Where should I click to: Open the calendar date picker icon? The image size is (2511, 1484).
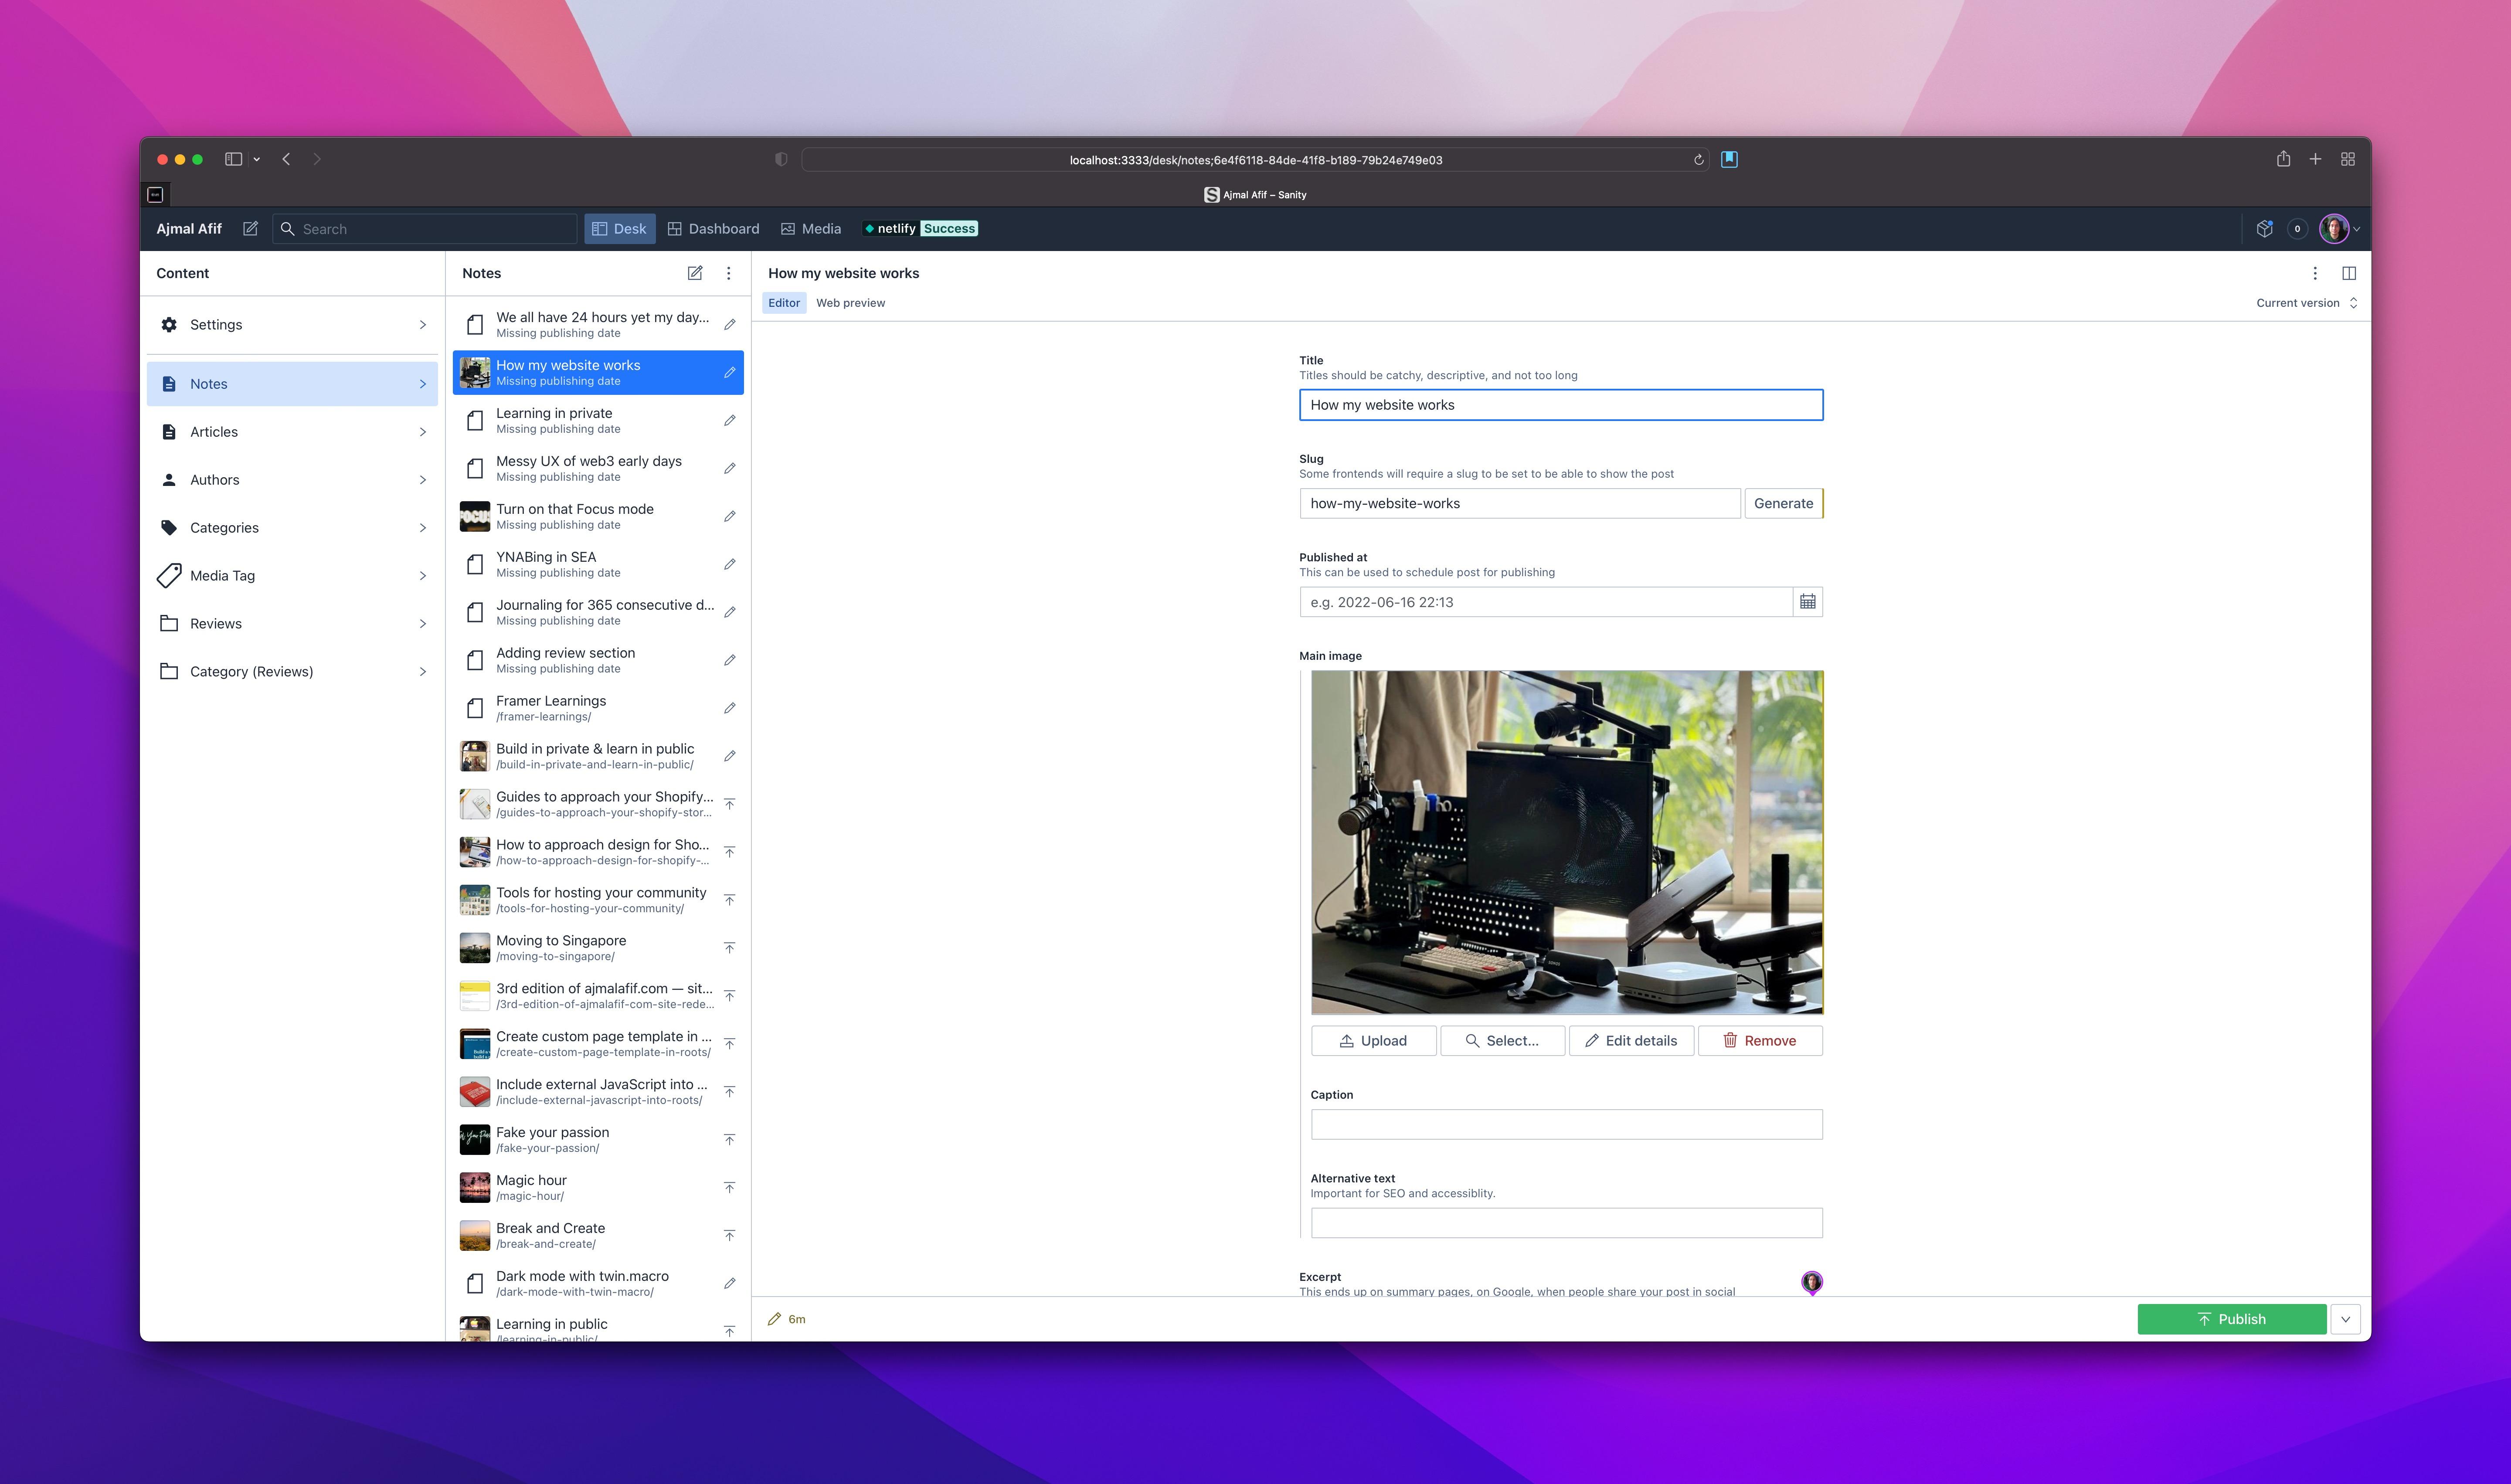click(x=1807, y=602)
